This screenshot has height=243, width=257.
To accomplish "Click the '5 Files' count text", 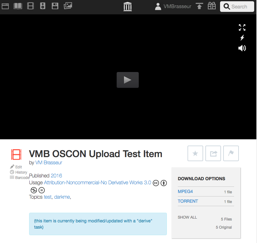I will [x=226, y=219].
